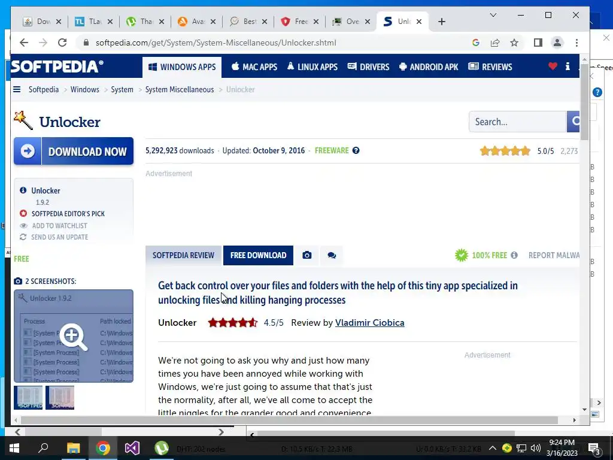Open the Windows Apps section

pos(182,67)
